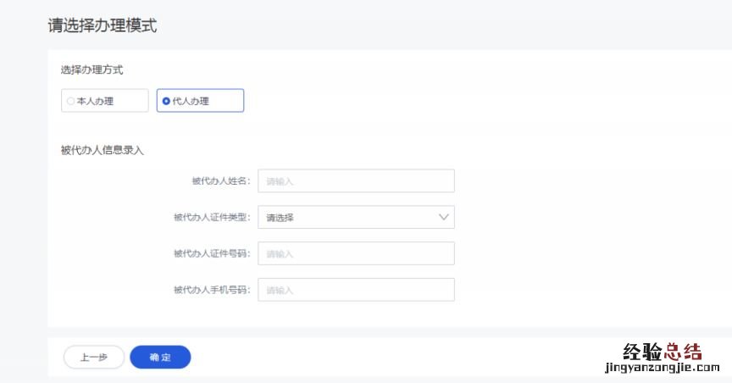This screenshot has width=732, height=383.
Task: Click the 经验总结 watermark logo
Action: coord(662,352)
